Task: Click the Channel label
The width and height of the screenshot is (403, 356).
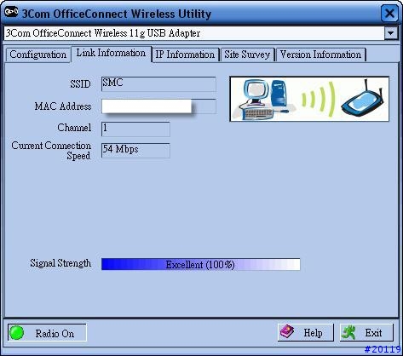Action: (x=74, y=128)
